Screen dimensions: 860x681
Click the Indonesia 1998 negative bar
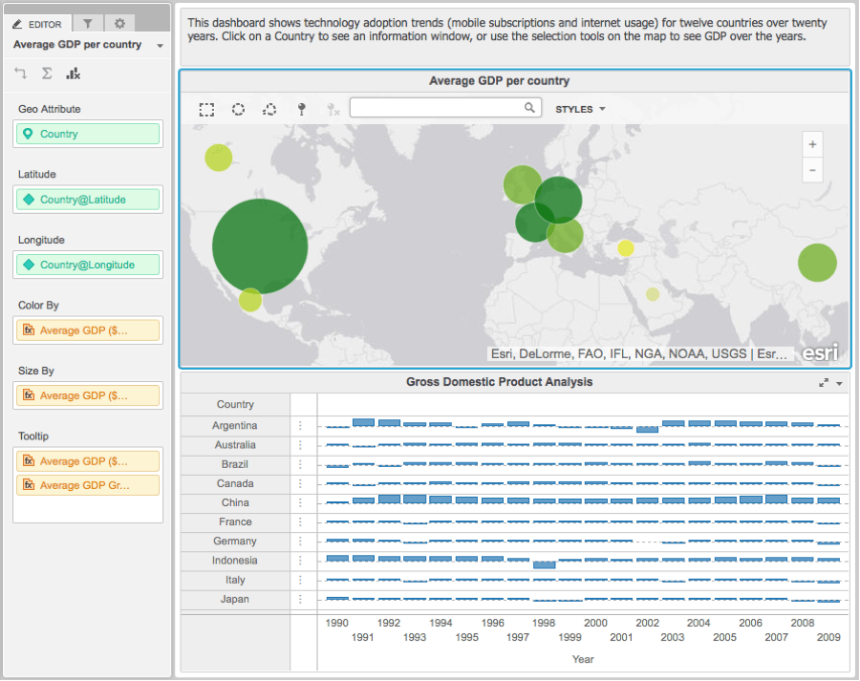pos(544,564)
